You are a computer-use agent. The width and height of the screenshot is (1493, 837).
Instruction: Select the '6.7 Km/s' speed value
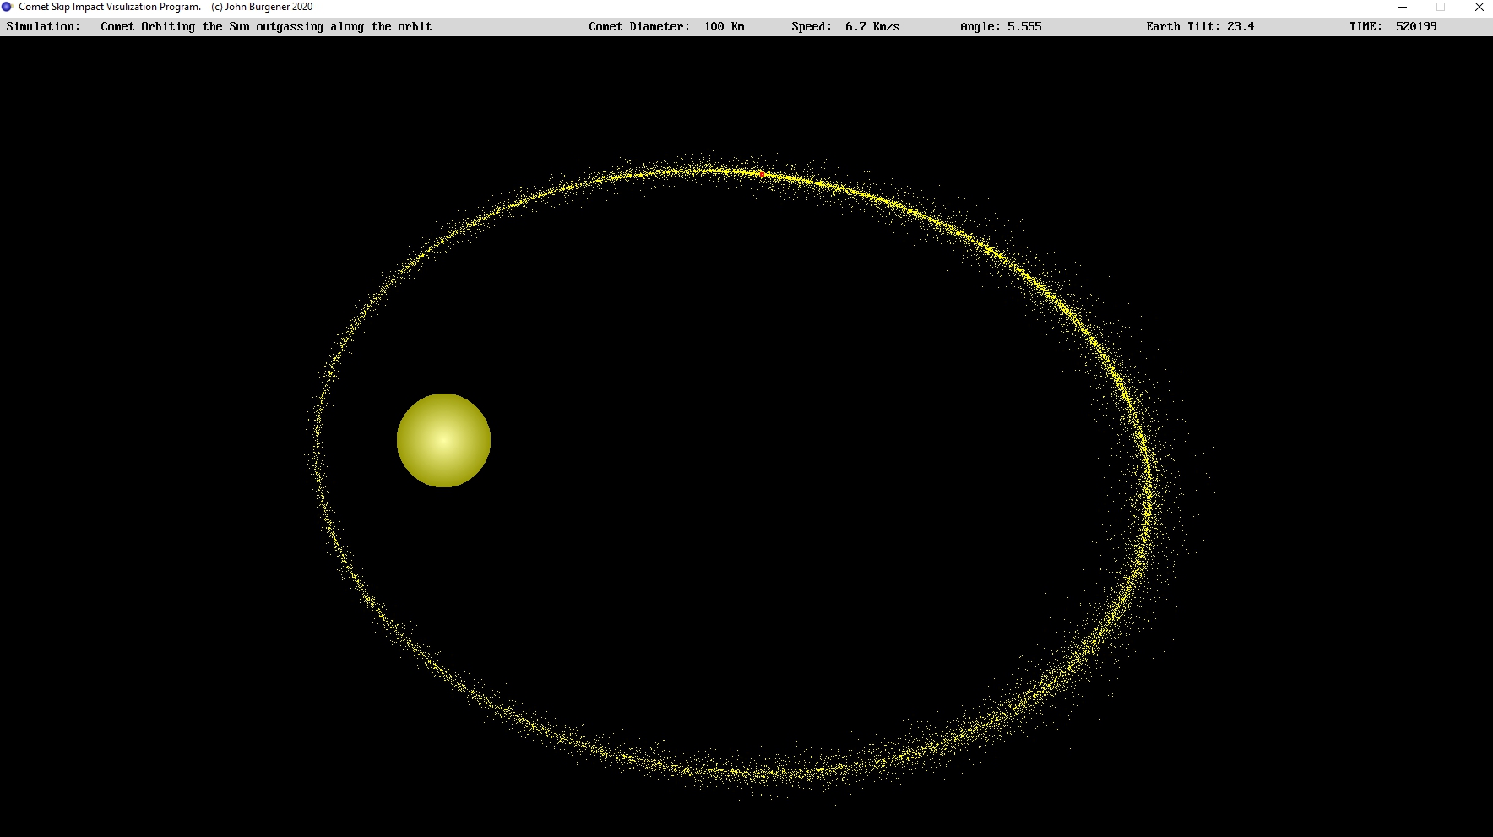coord(872,26)
